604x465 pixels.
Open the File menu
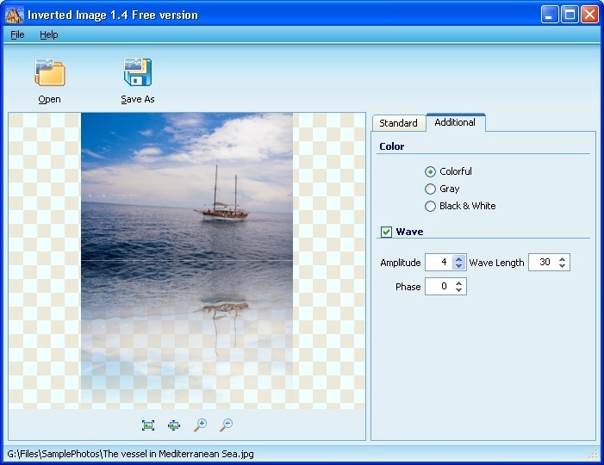click(17, 34)
